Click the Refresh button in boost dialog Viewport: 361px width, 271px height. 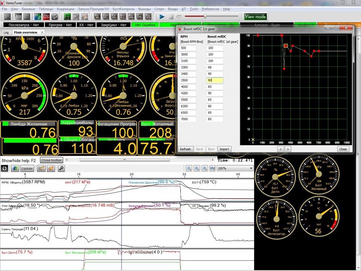[185, 149]
